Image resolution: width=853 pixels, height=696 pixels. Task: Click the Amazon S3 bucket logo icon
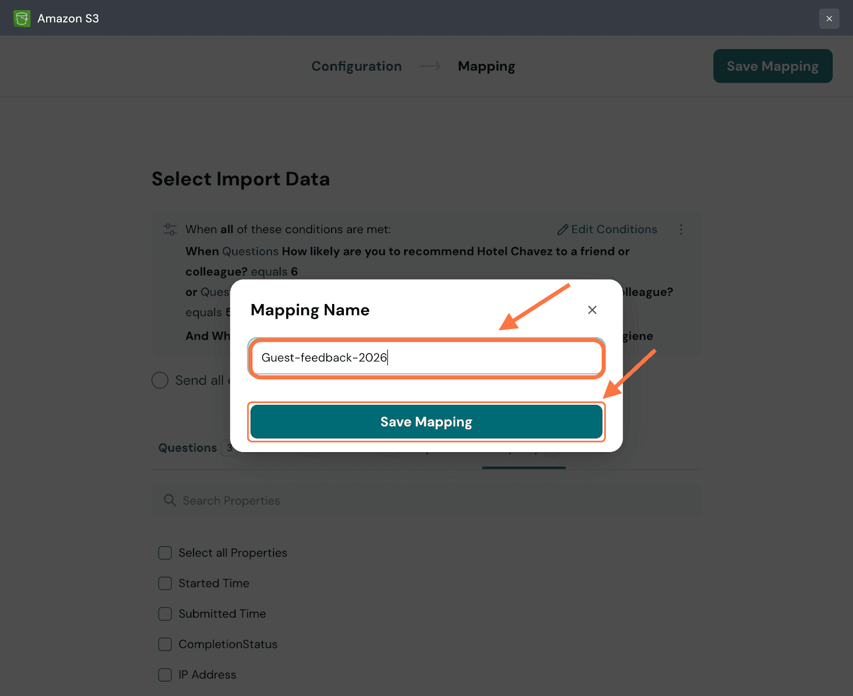22,19
